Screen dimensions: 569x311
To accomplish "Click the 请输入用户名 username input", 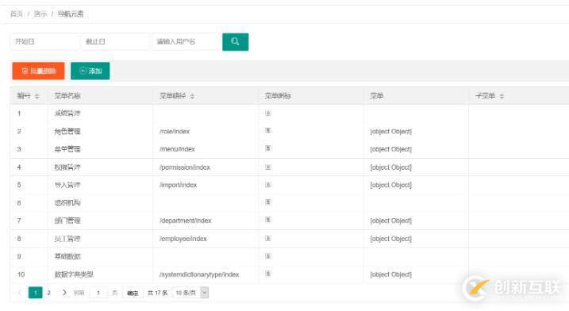I will 186,42.
